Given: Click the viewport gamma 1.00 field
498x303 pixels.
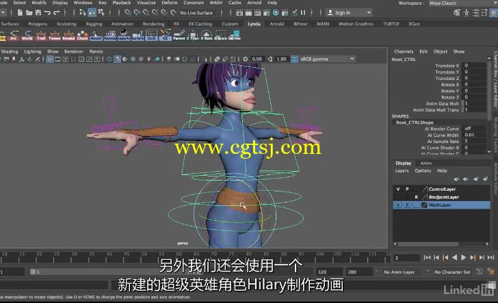Looking at the screenshot, I should (x=281, y=59).
